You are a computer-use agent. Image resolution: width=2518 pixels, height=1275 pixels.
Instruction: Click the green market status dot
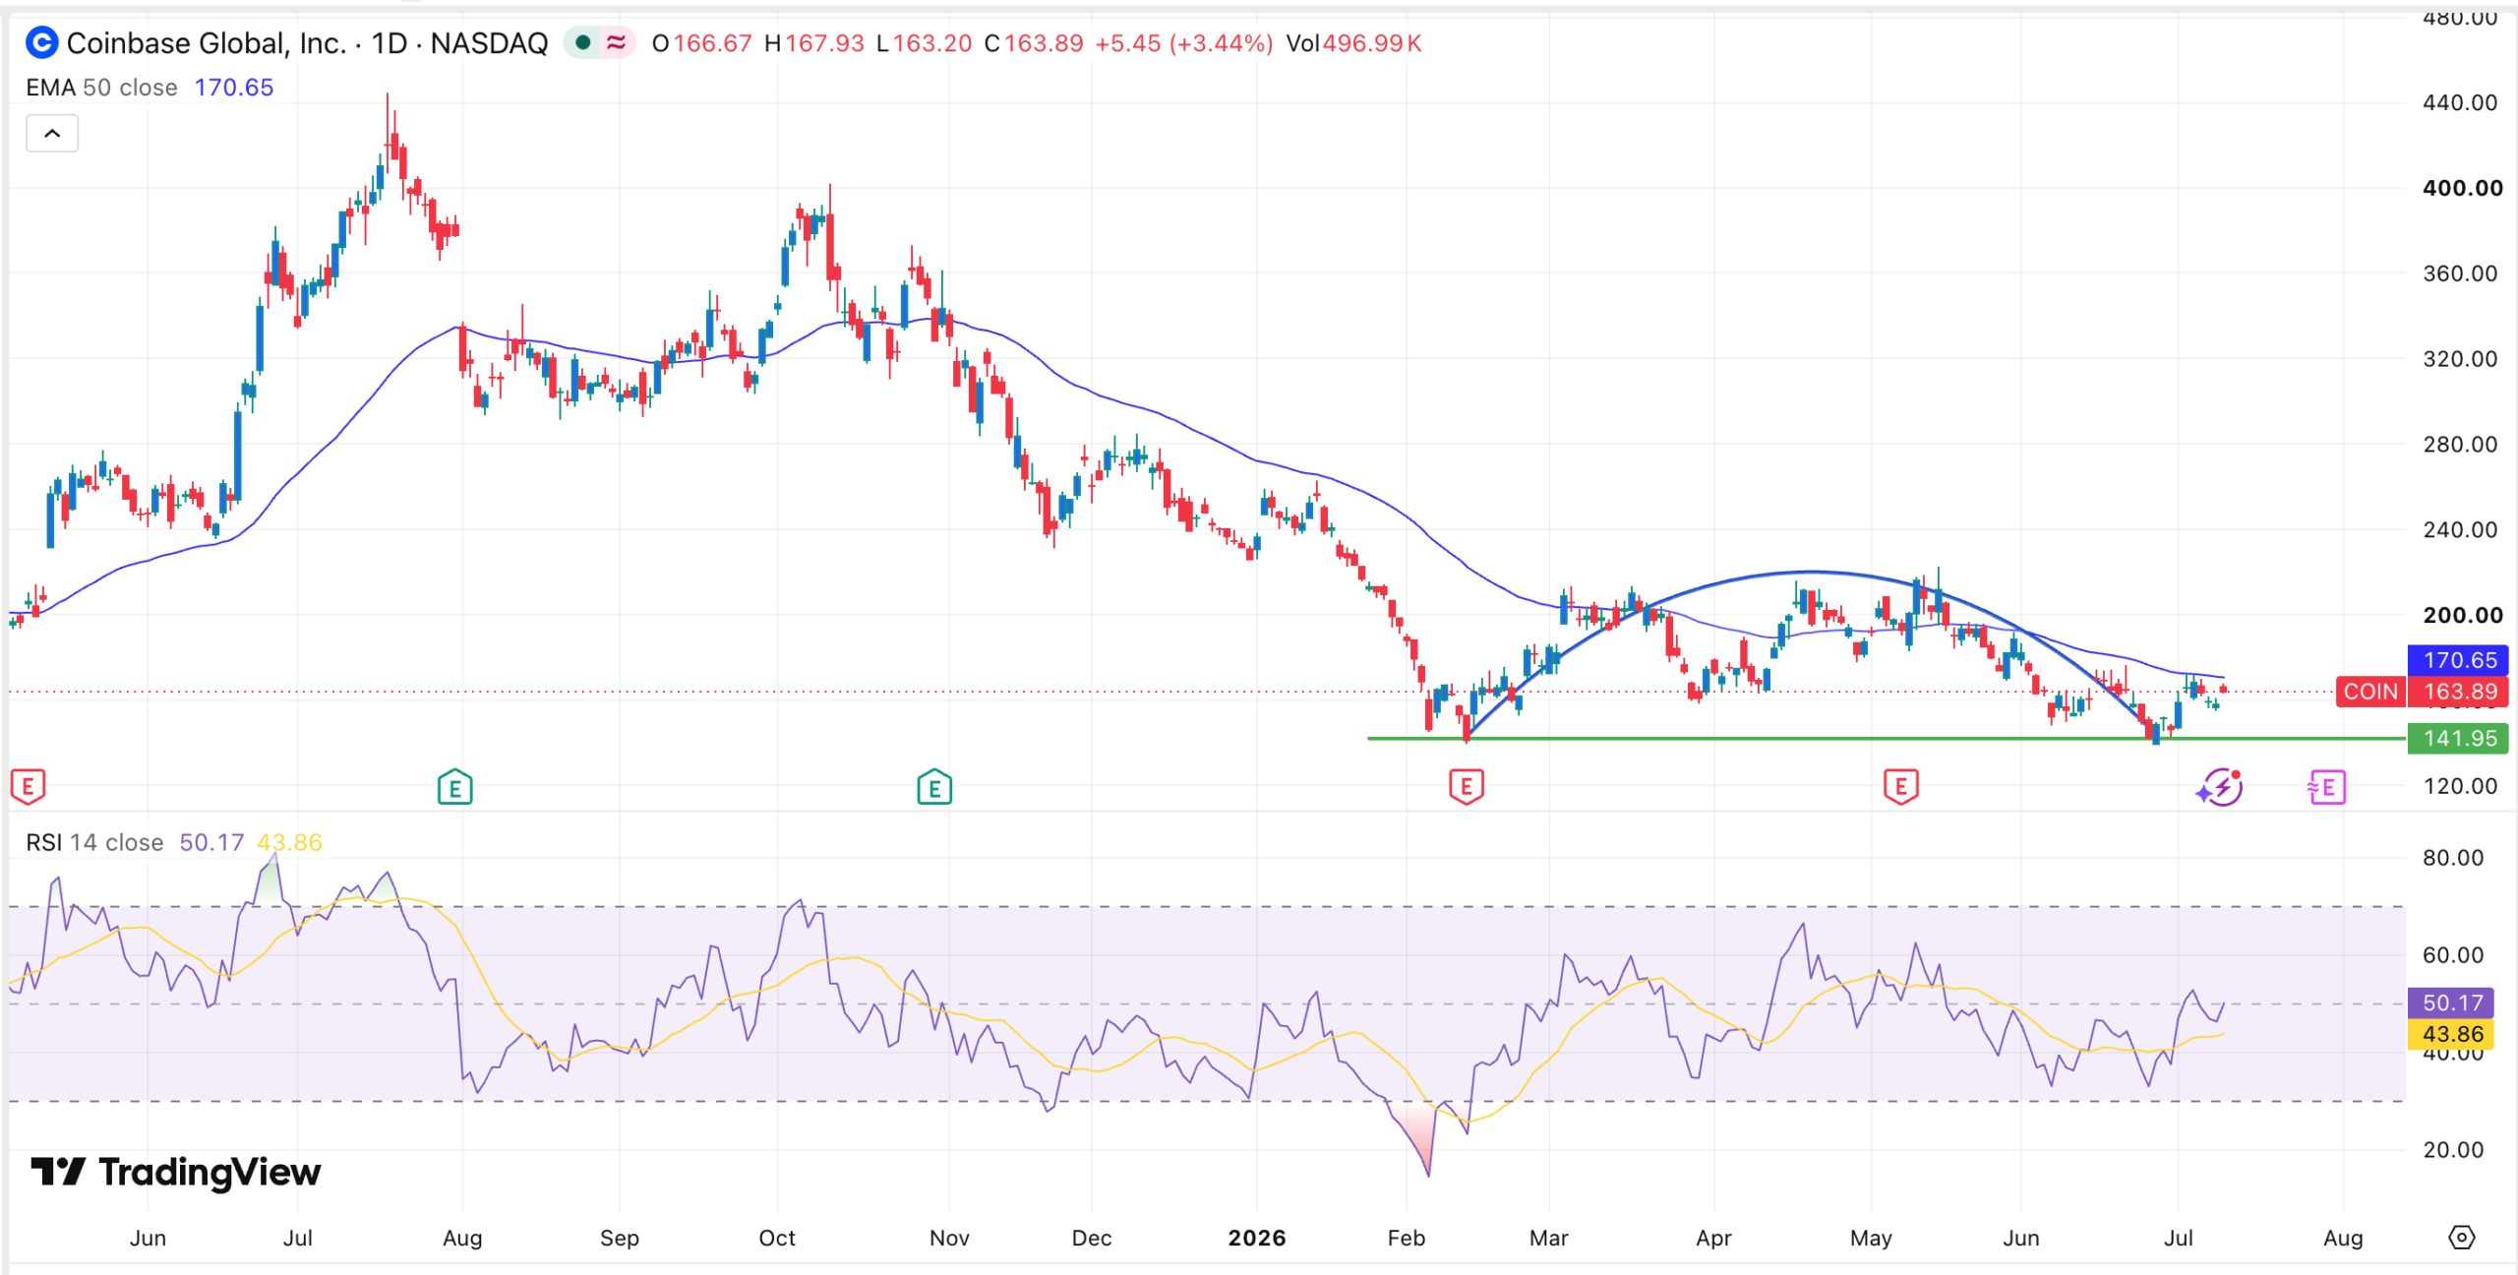click(582, 42)
